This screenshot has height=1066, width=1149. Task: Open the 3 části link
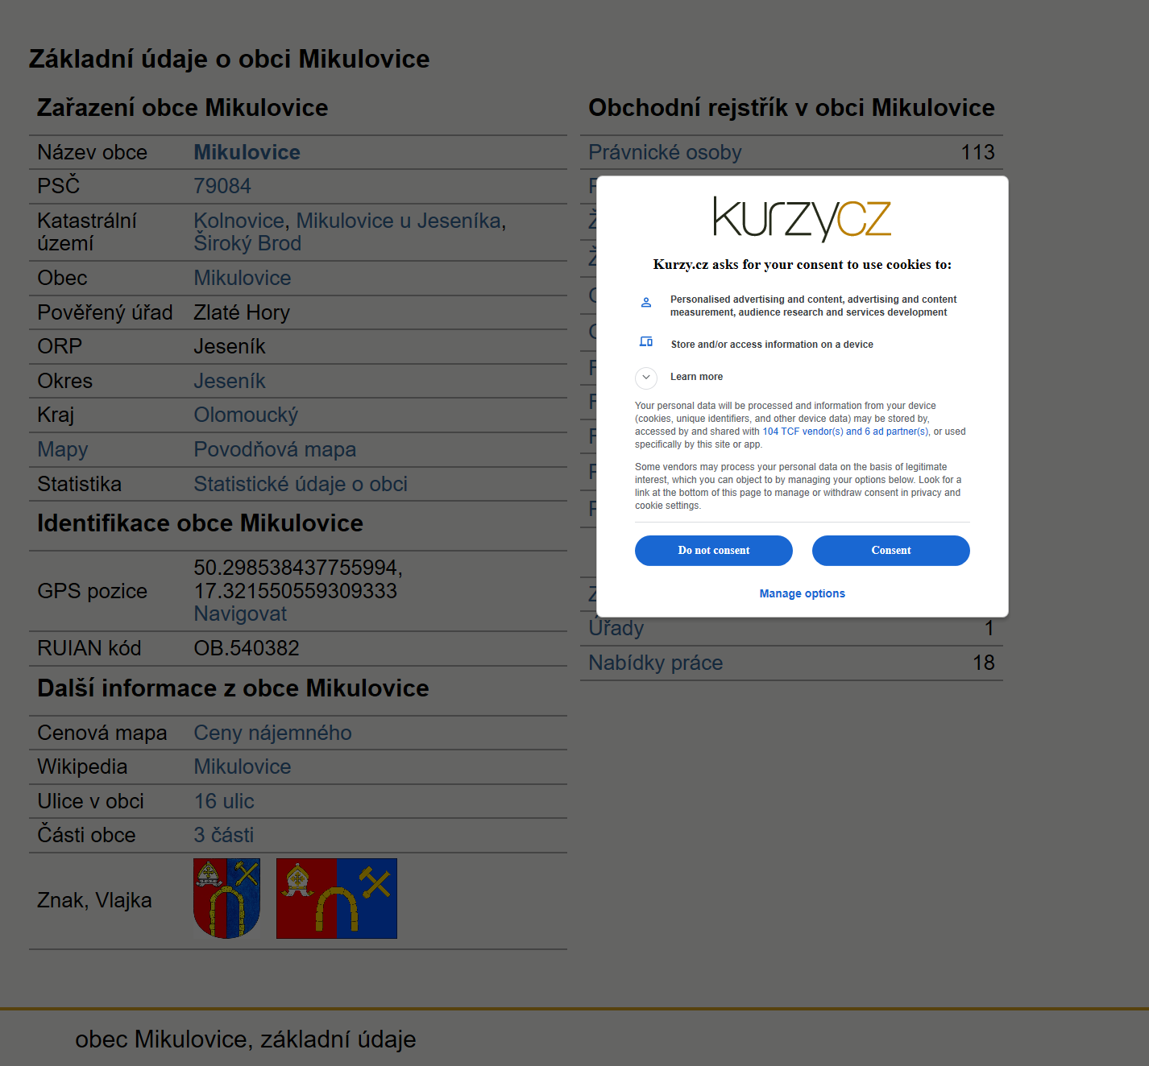[x=224, y=835]
